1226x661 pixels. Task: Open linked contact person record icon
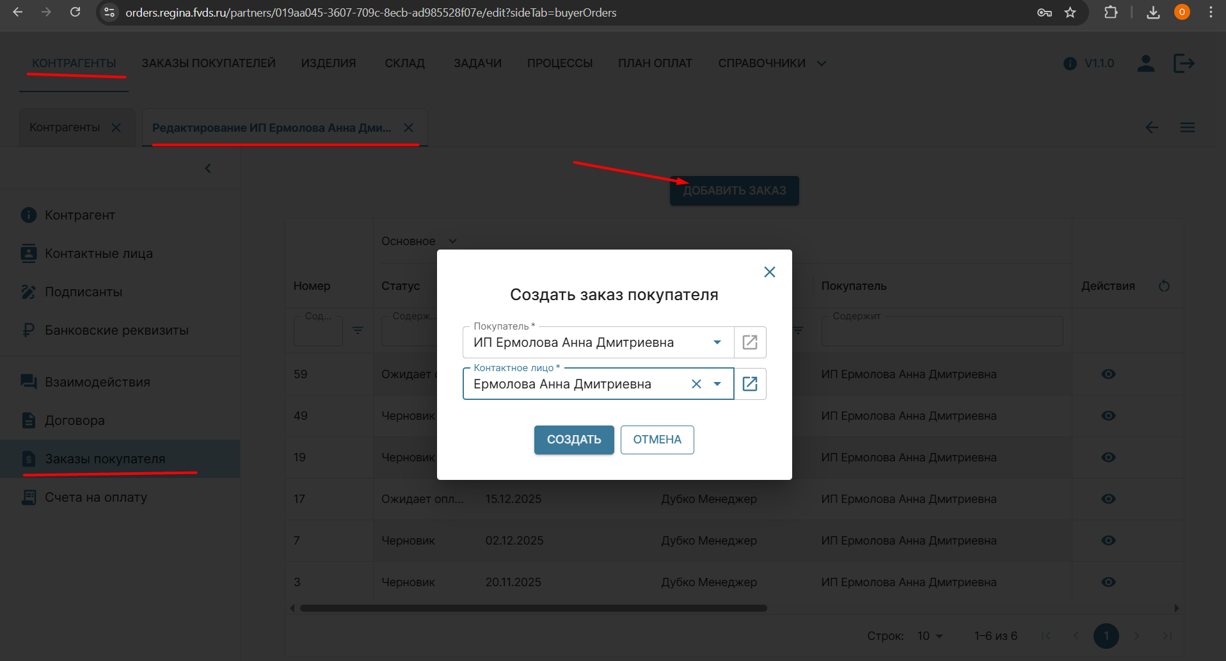[750, 384]
